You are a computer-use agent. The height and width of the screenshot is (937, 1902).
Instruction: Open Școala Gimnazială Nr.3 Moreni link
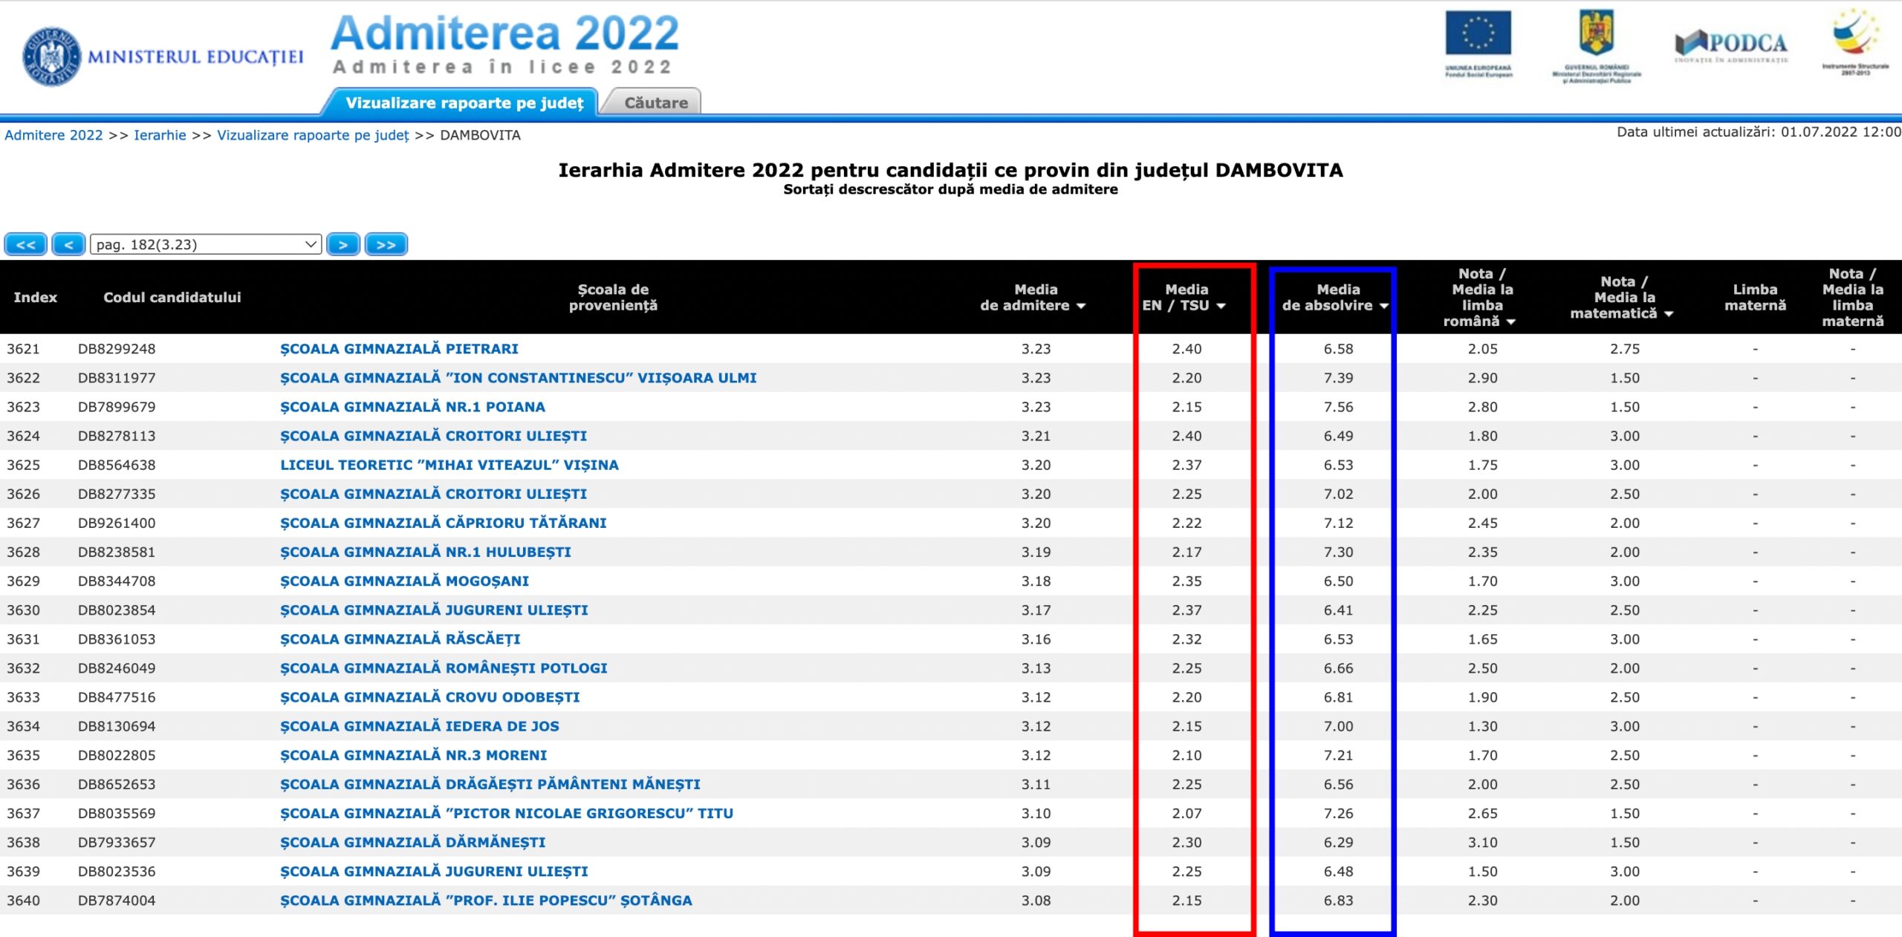coord(413,754)
